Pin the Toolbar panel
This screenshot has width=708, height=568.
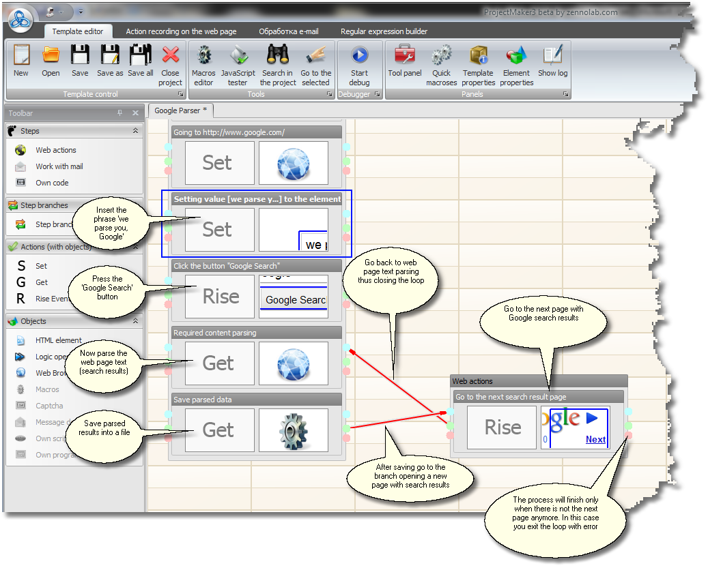click(120, 113)
